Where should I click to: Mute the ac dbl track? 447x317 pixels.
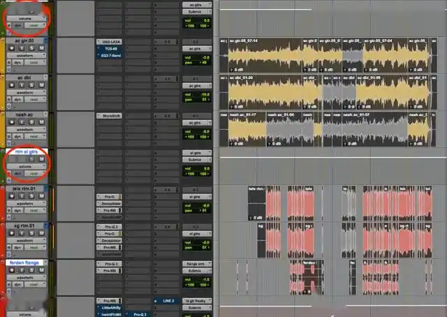pyautogui.click(x=41, y=86)
